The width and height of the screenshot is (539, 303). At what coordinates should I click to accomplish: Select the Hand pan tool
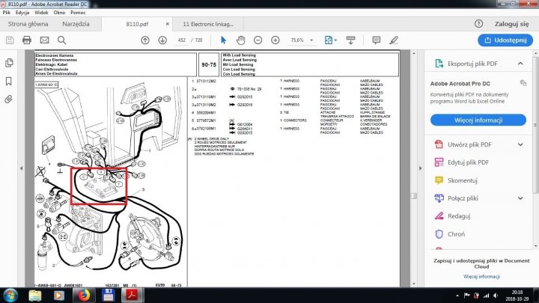point(240,40)
